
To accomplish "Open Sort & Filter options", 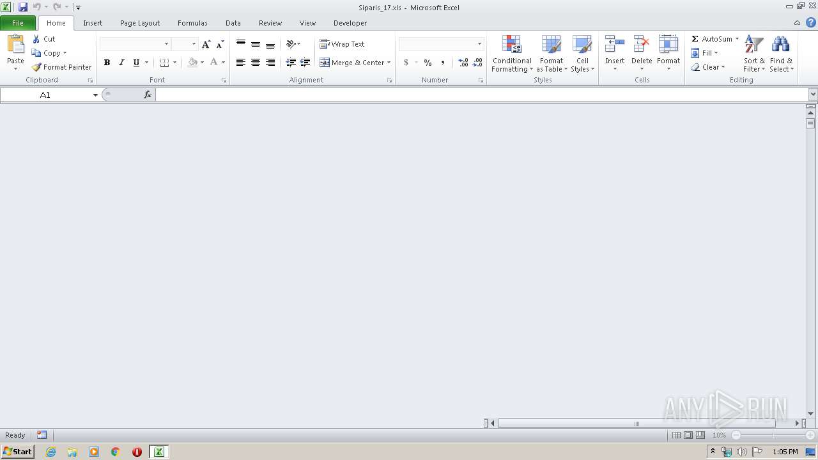I will [x=754, y=54].
